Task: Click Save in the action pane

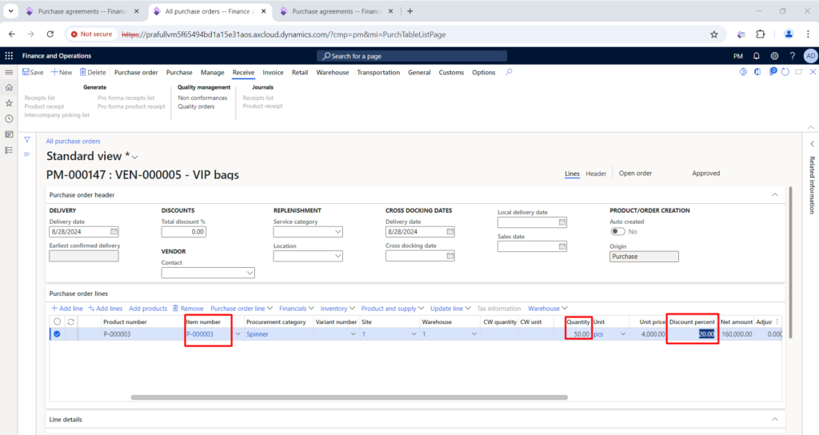Action: click(33, 73)
